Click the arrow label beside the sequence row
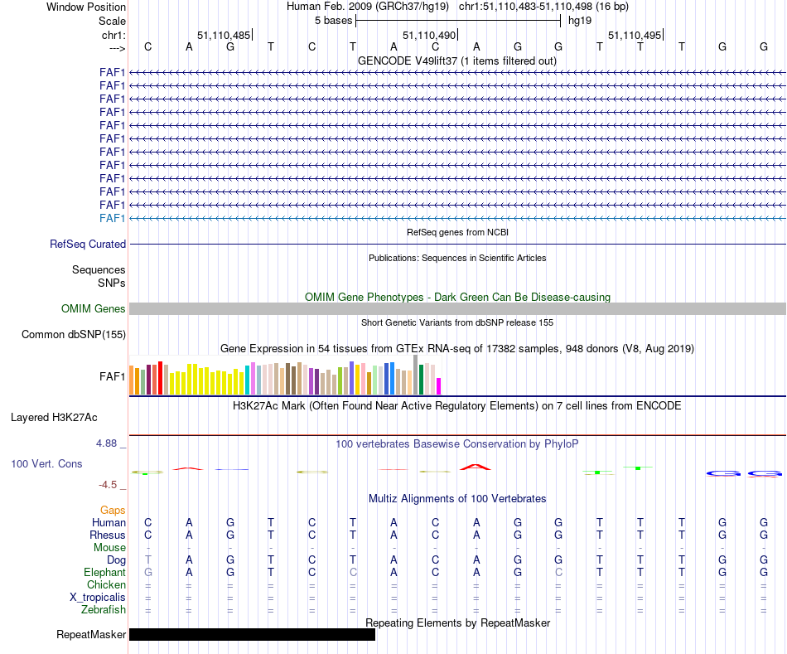Screen dimensions: 787x654 tap(117, 48)
